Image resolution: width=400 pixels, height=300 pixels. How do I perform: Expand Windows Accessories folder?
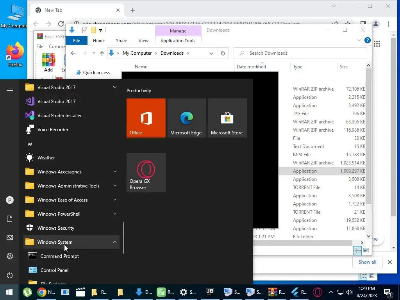115,172
